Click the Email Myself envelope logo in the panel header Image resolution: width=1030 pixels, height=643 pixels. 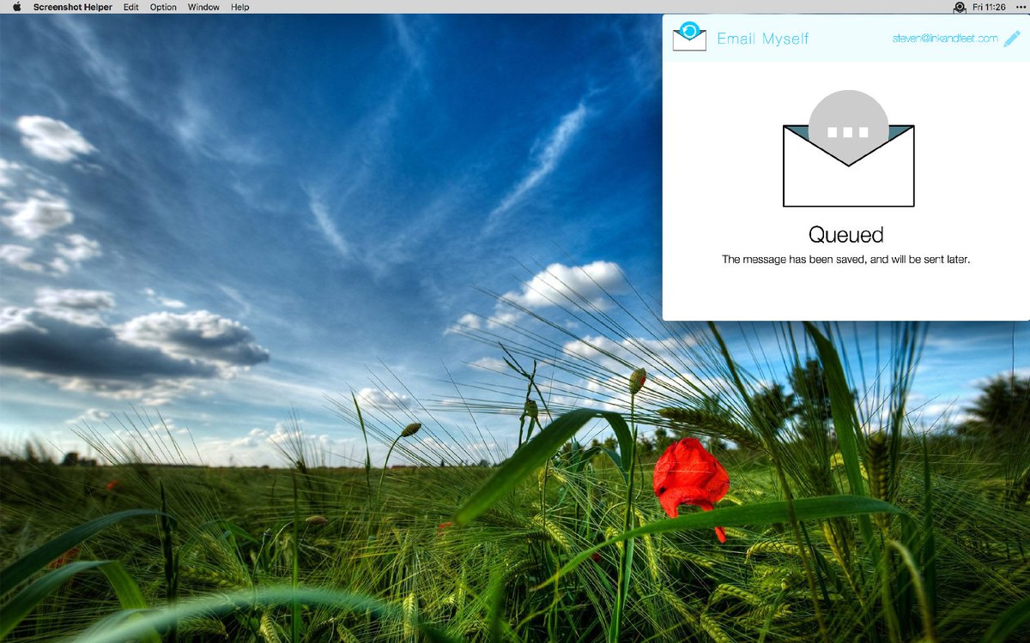coord(689,37)
